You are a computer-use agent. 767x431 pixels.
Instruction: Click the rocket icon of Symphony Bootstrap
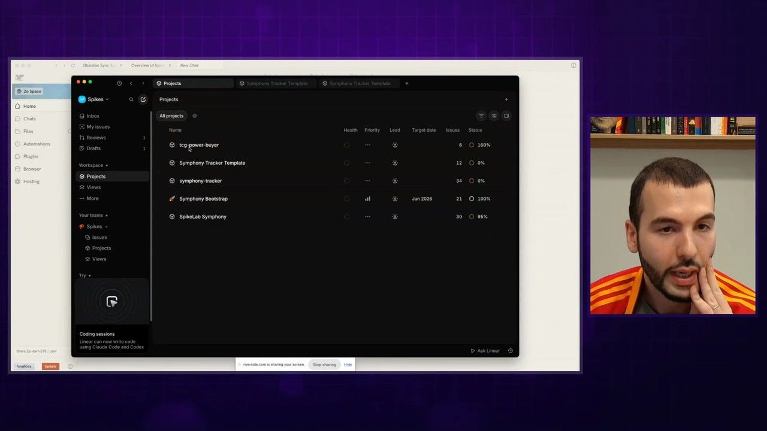(x=172, y=199)
